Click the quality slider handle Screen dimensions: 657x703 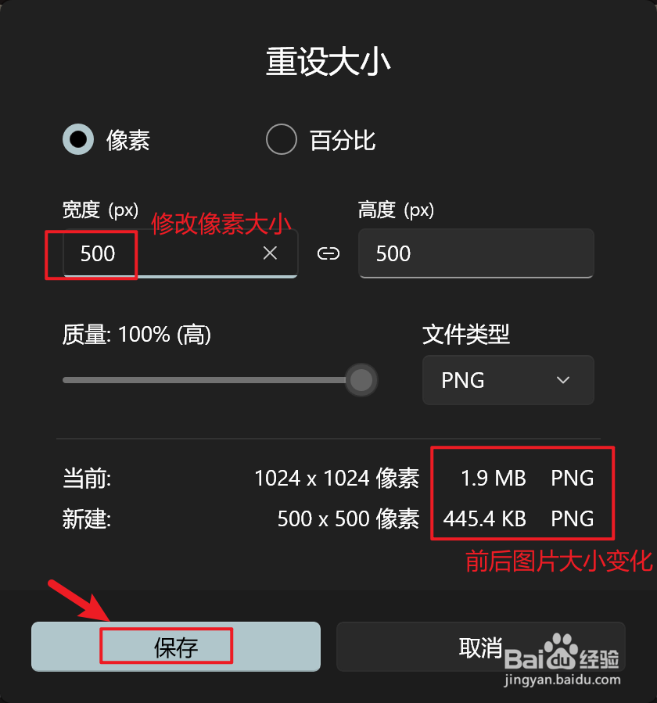[361, 380]
